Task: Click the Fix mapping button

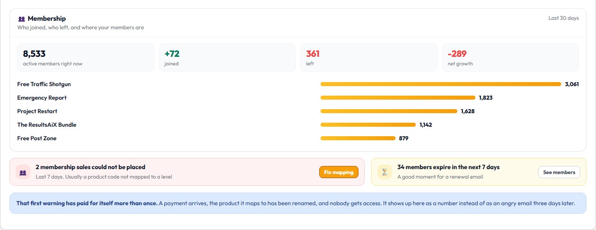Action: coord(339,172)
